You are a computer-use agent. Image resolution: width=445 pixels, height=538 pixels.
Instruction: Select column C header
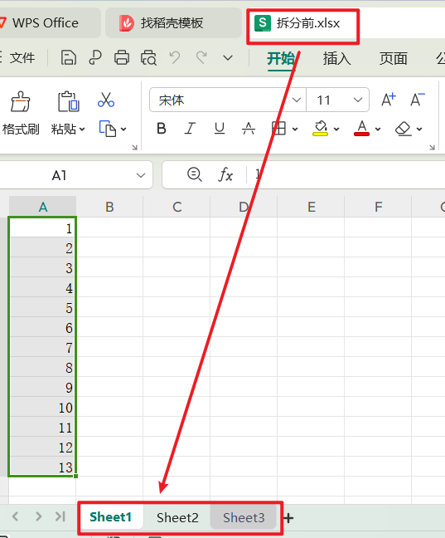tap(177, 207)
